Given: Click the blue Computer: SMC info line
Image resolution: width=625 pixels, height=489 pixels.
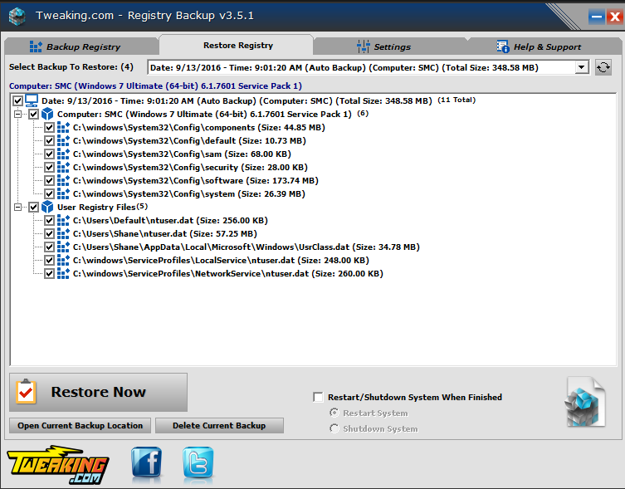Looking at the screenshot, I should 155,86.
